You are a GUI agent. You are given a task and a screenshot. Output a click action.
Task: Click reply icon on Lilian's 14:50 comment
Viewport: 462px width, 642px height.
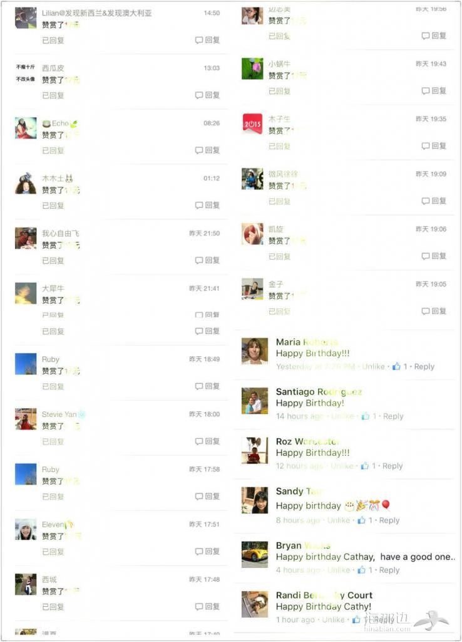[x=198, y=40]
